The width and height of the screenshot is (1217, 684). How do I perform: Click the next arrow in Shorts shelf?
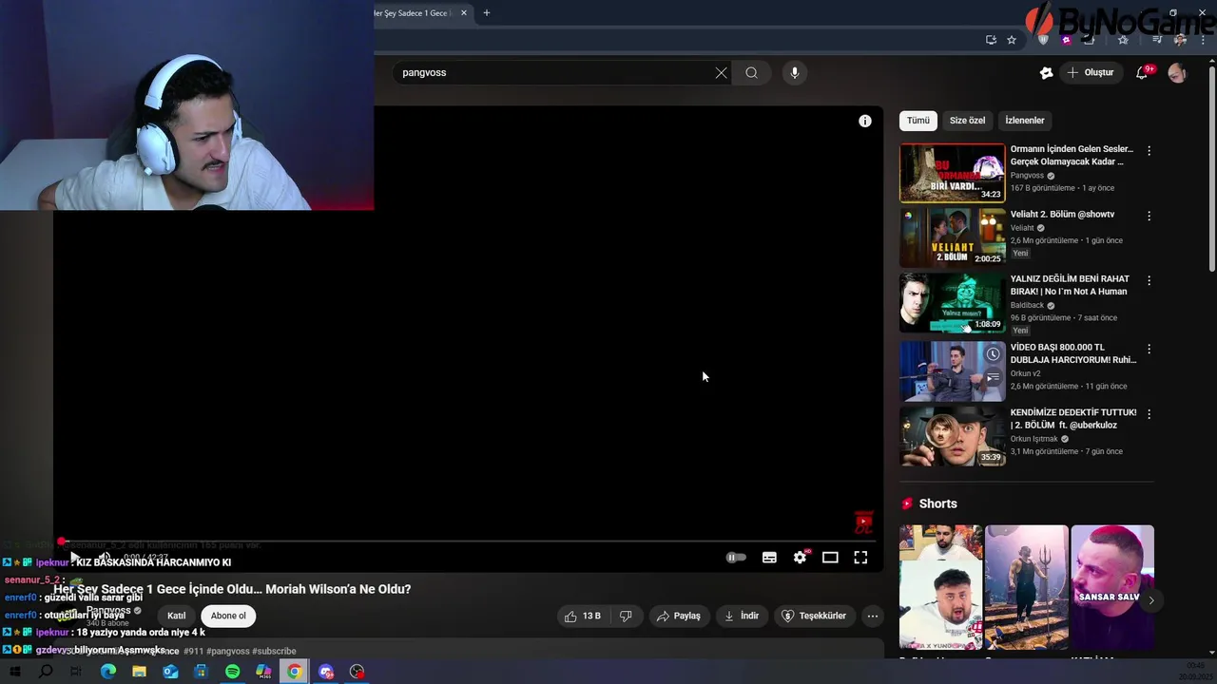click(1150, 600)
